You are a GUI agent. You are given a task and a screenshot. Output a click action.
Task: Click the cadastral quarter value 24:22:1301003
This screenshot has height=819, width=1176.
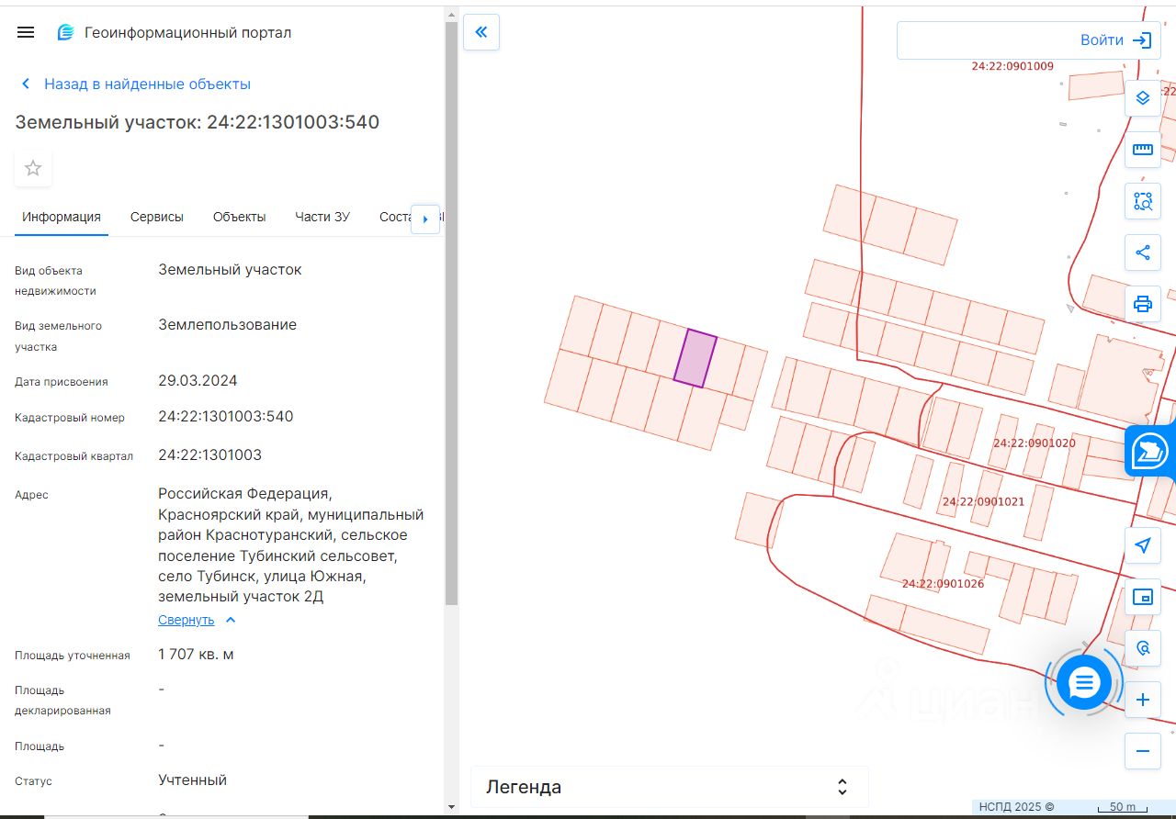coord(210,454)
